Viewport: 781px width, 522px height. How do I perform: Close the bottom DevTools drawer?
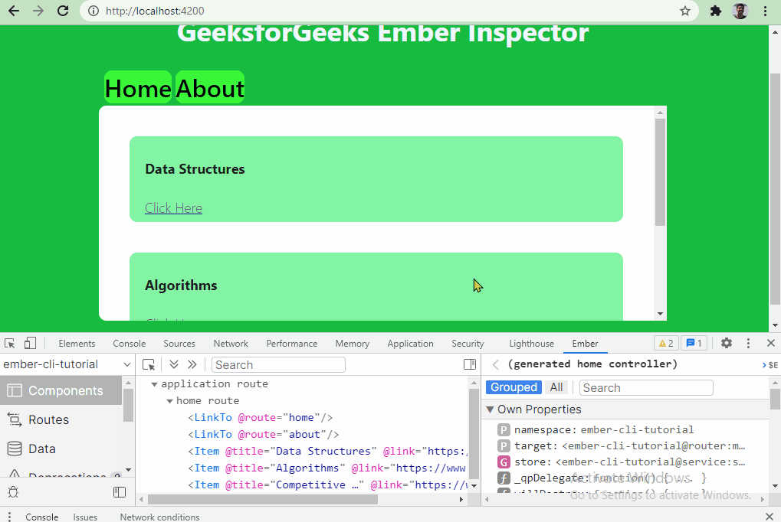point(770,517)
